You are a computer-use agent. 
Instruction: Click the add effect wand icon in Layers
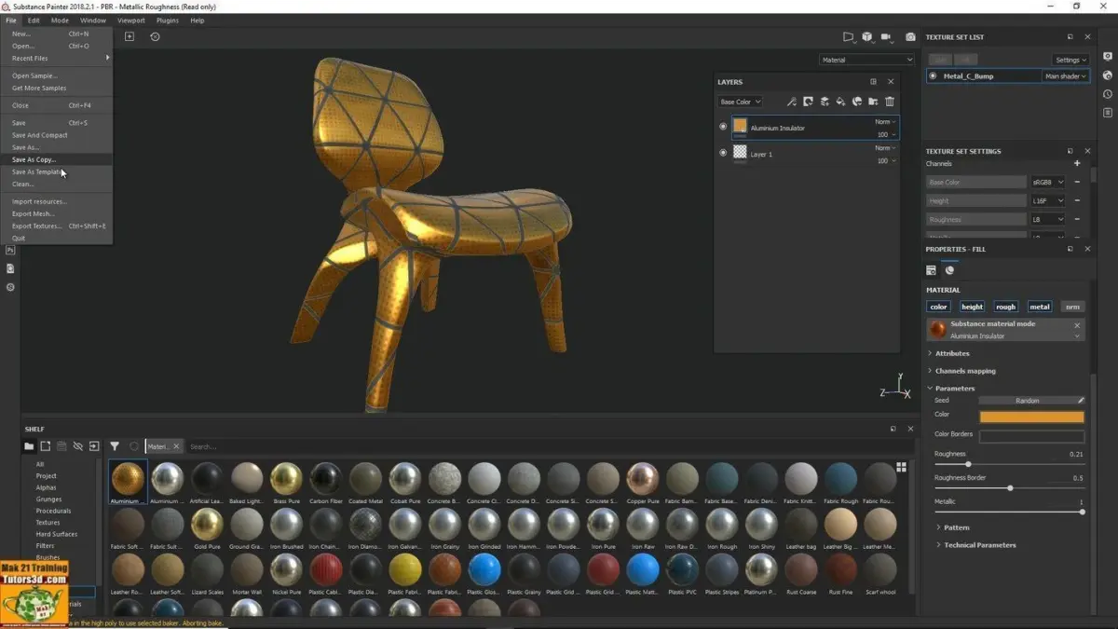(x=792, y=102)
